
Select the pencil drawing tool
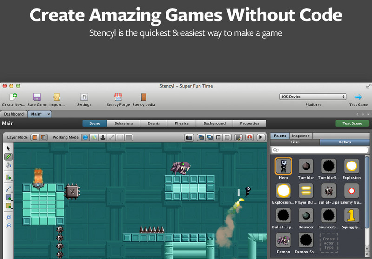(x=8, y=156)
